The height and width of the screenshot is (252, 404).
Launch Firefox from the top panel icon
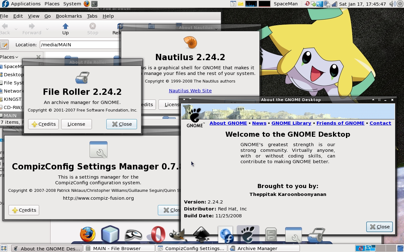[86, 4]
